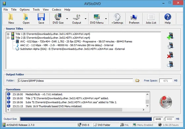The image size is (185, 129).
Task: Click the Free Space value field
Action: point(166,81)
